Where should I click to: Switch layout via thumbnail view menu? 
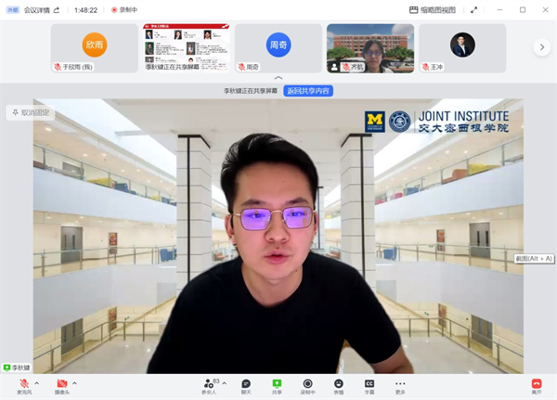point(434,9)
